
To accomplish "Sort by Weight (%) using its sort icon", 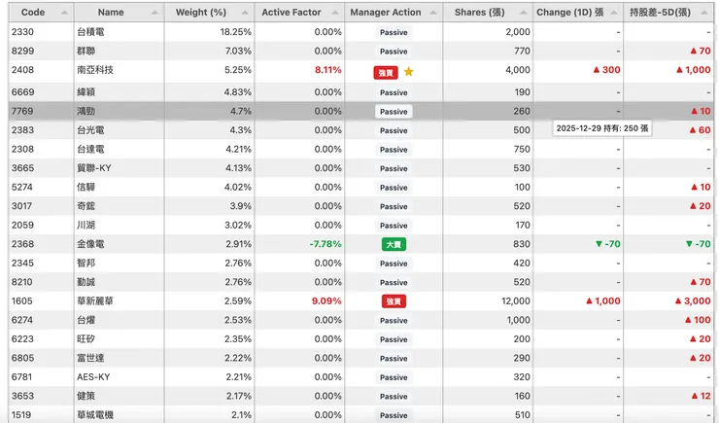I will [245, 13].
